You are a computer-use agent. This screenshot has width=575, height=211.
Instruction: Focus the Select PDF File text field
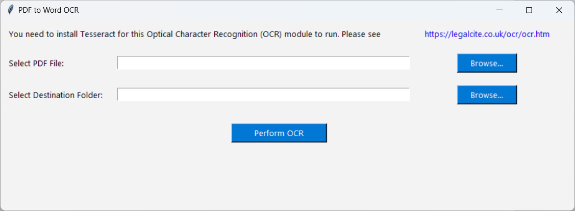263,63
